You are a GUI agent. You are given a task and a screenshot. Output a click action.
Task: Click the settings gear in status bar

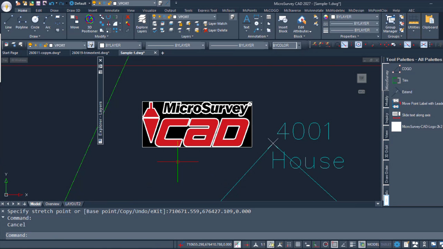pos(397,245)
